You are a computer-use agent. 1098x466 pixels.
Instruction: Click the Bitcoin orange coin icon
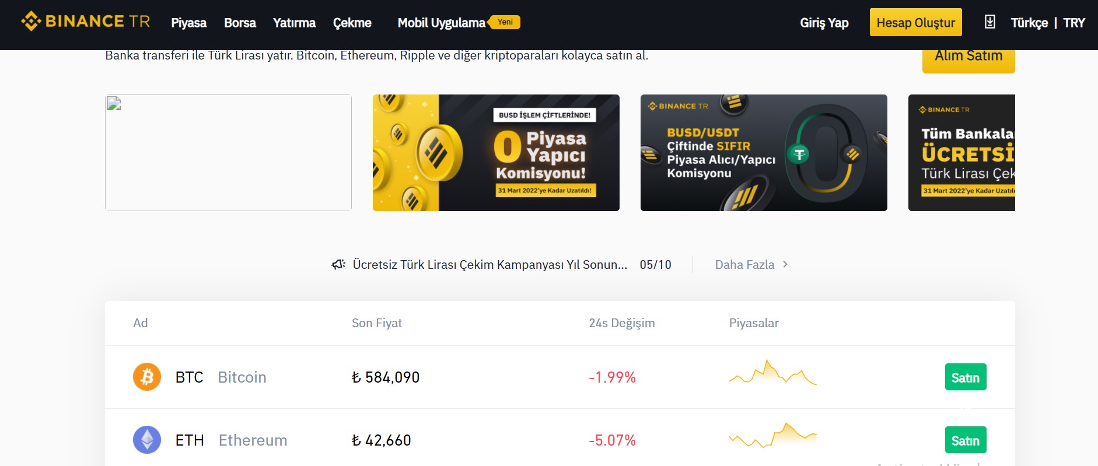147,377
